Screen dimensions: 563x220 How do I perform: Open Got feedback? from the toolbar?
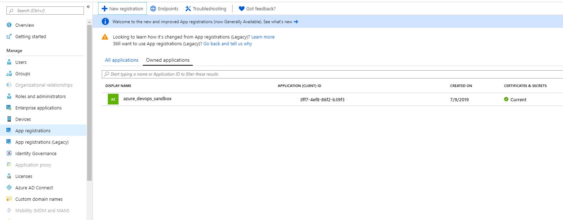[x=257, y=9]
